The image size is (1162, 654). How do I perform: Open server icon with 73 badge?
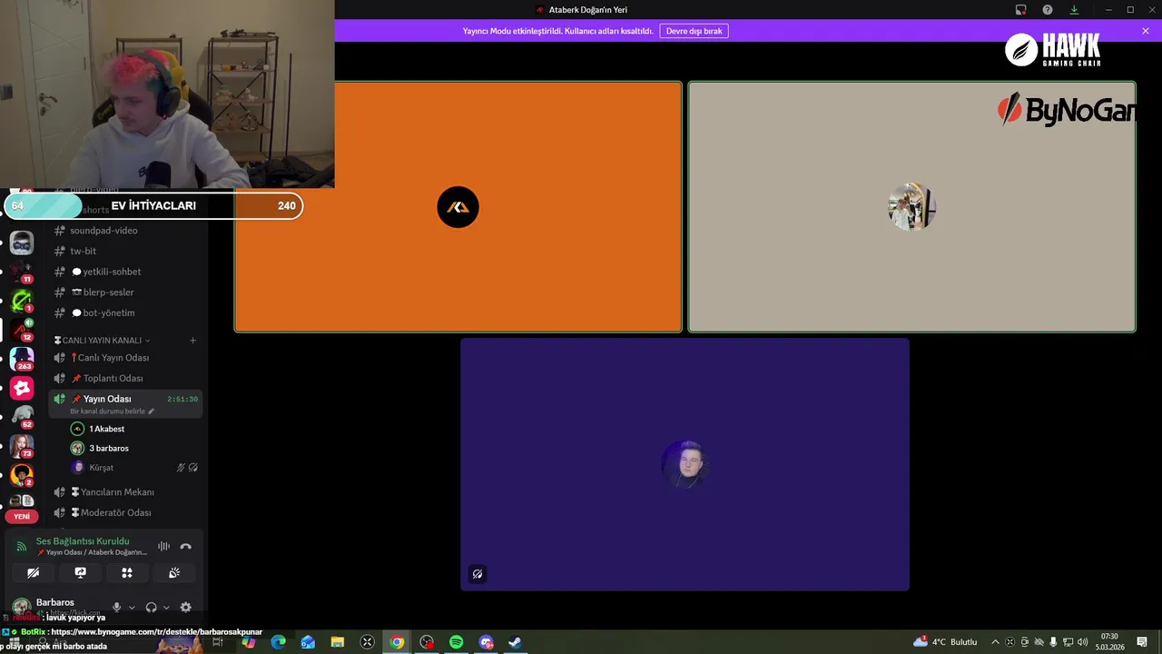[22, 446]
